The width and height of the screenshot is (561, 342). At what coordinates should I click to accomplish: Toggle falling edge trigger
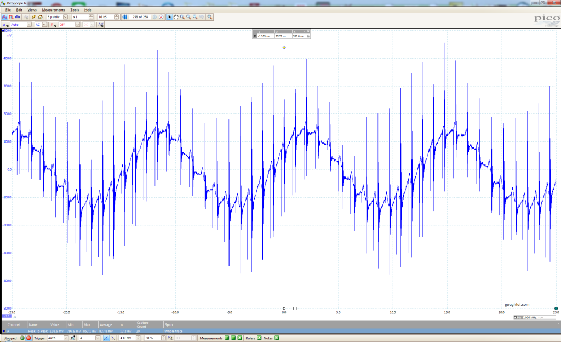[113, 338]
